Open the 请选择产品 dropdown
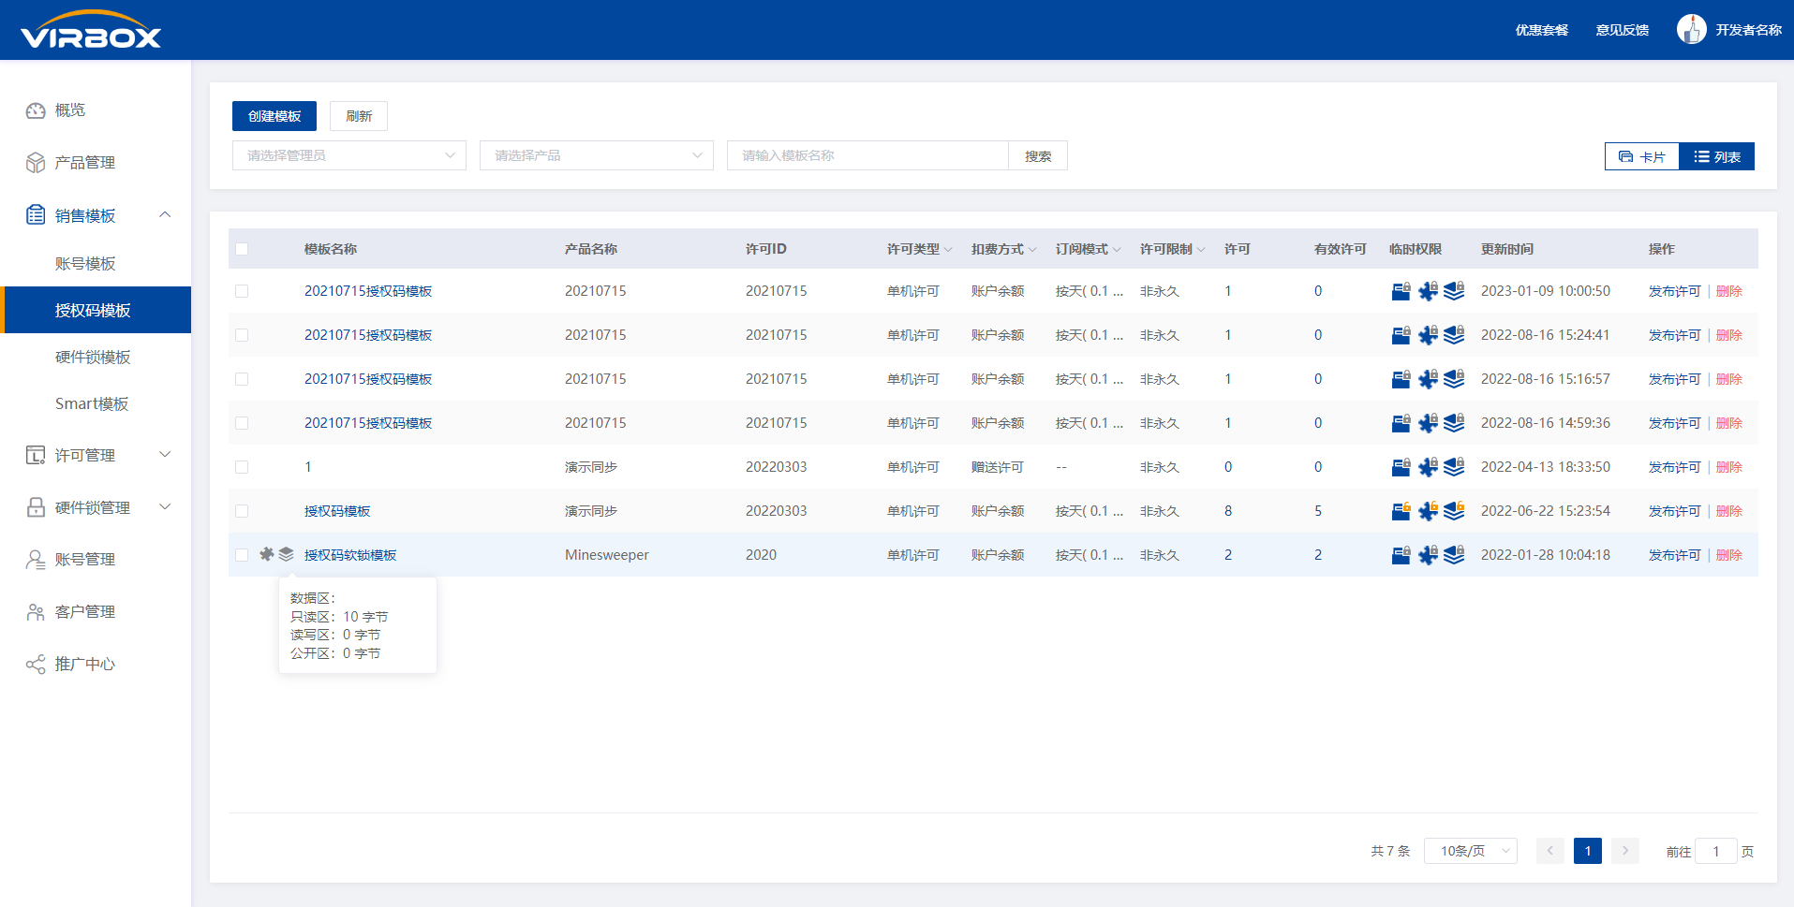 pyautogui.click(x=597, y=155)
